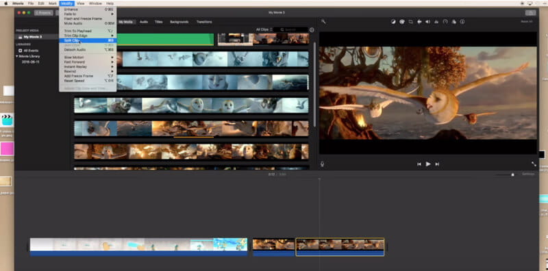
Task: Select My Movie 3 in Project Media
Action: (x=33, y=37)
